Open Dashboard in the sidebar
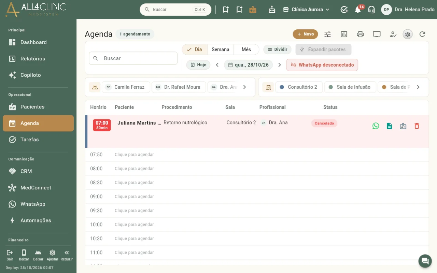This screenshot has height=273, width=437. click(38, 42)
